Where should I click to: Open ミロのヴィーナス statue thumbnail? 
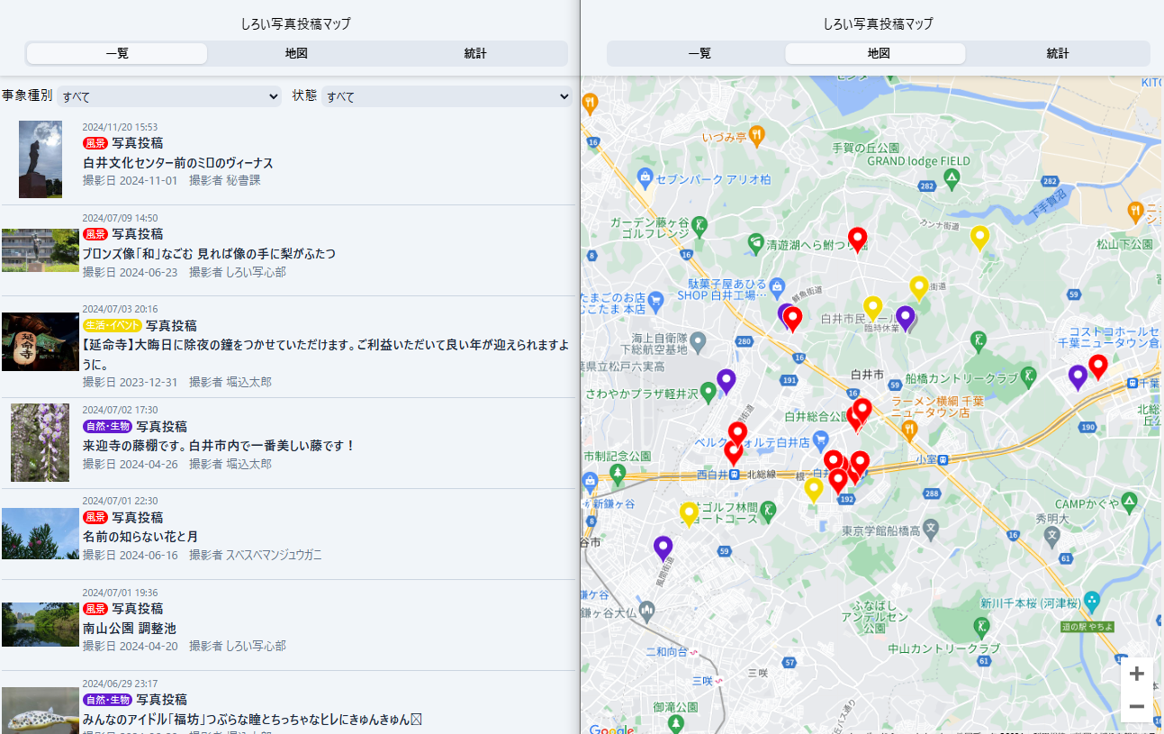pyautogui.click(x=41, y=159)
